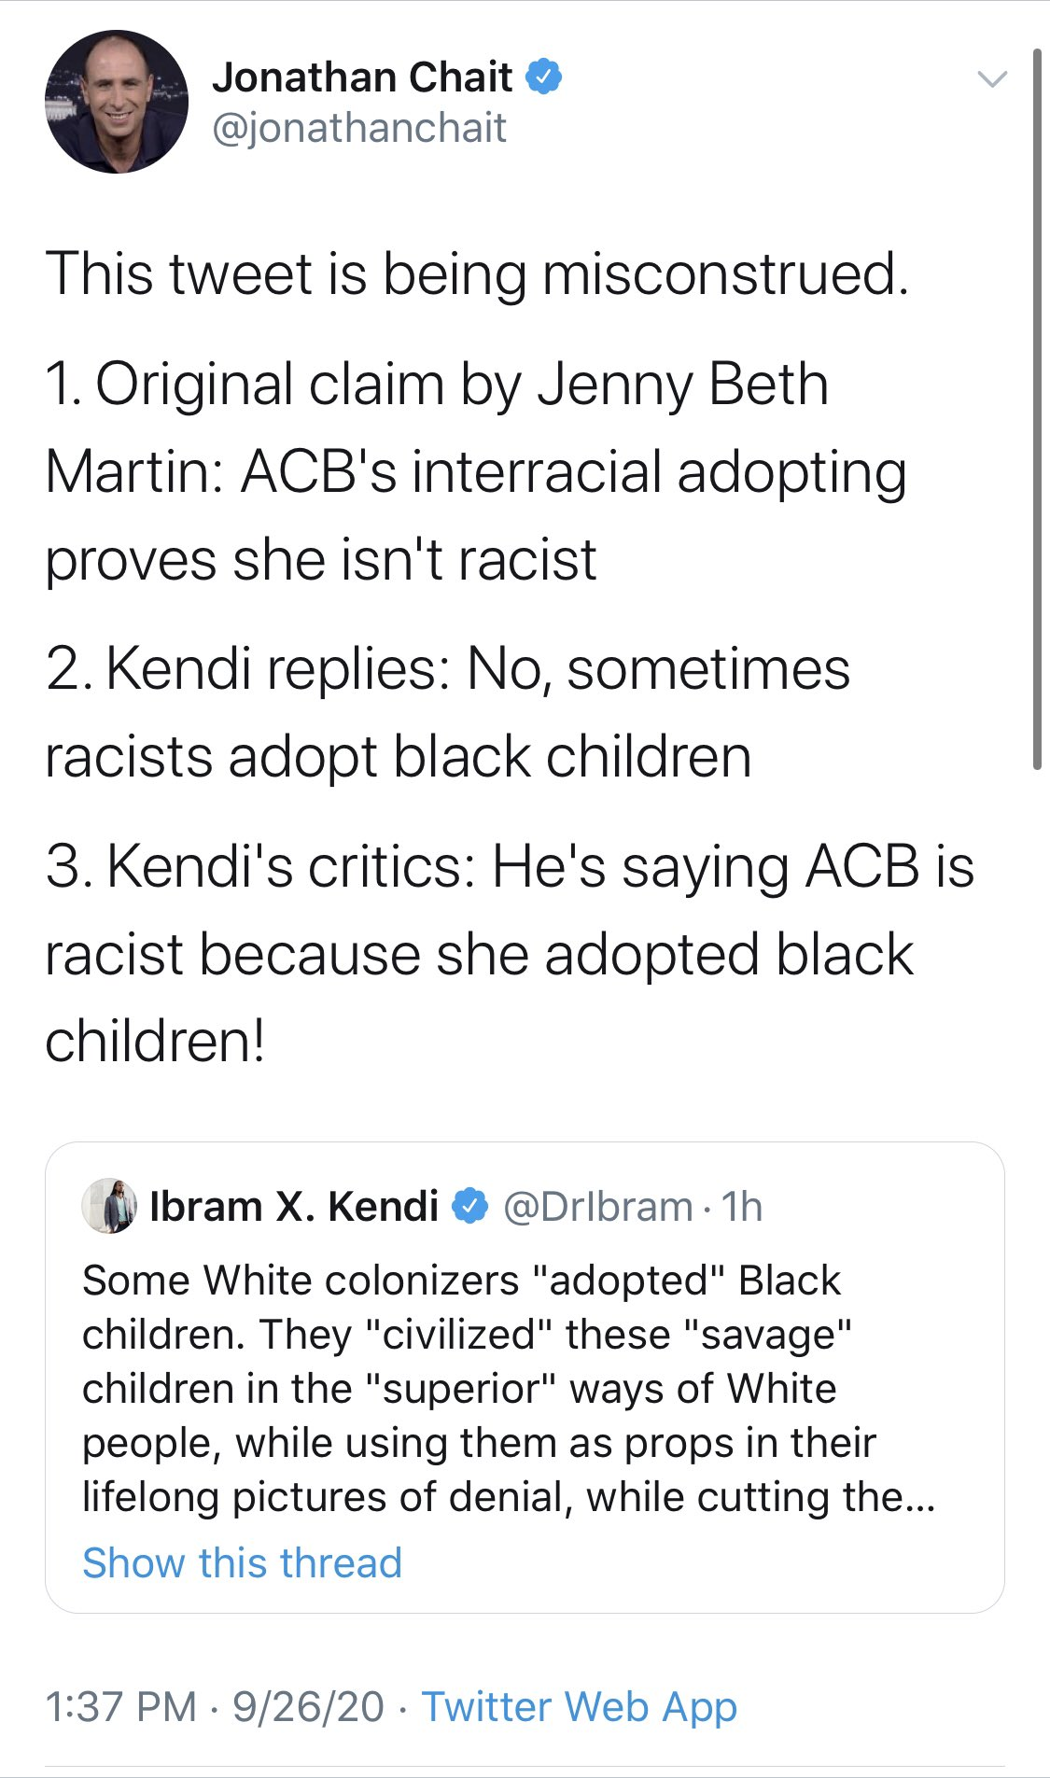Viewport: 1050px width, 1778px height.
Task: Click the 'Kendi replies' paragraph
Action: 448,712
